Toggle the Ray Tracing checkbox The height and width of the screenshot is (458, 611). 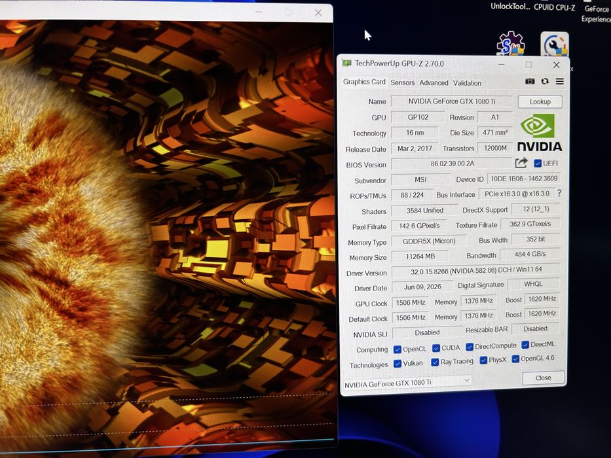click(435, 362)
